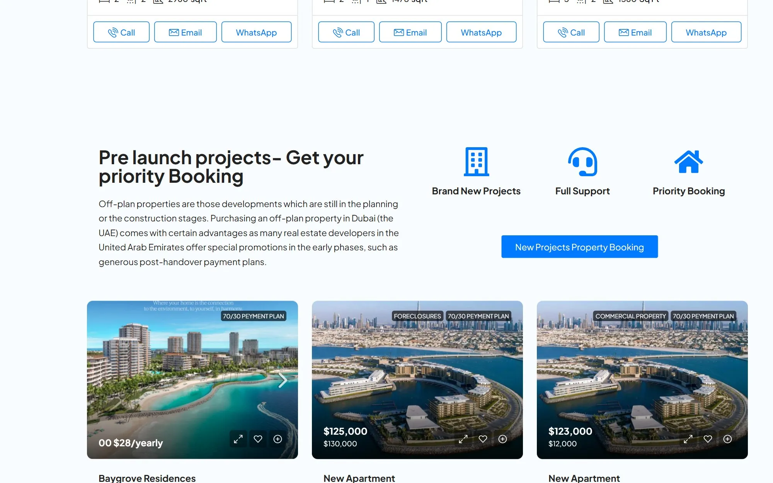
Task: Click the Priority Booking house icon
Action: pyautogui.click(x=689, y=162)
